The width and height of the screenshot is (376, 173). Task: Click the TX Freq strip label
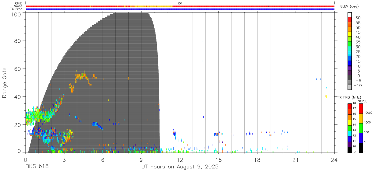[x=17, y=9]
